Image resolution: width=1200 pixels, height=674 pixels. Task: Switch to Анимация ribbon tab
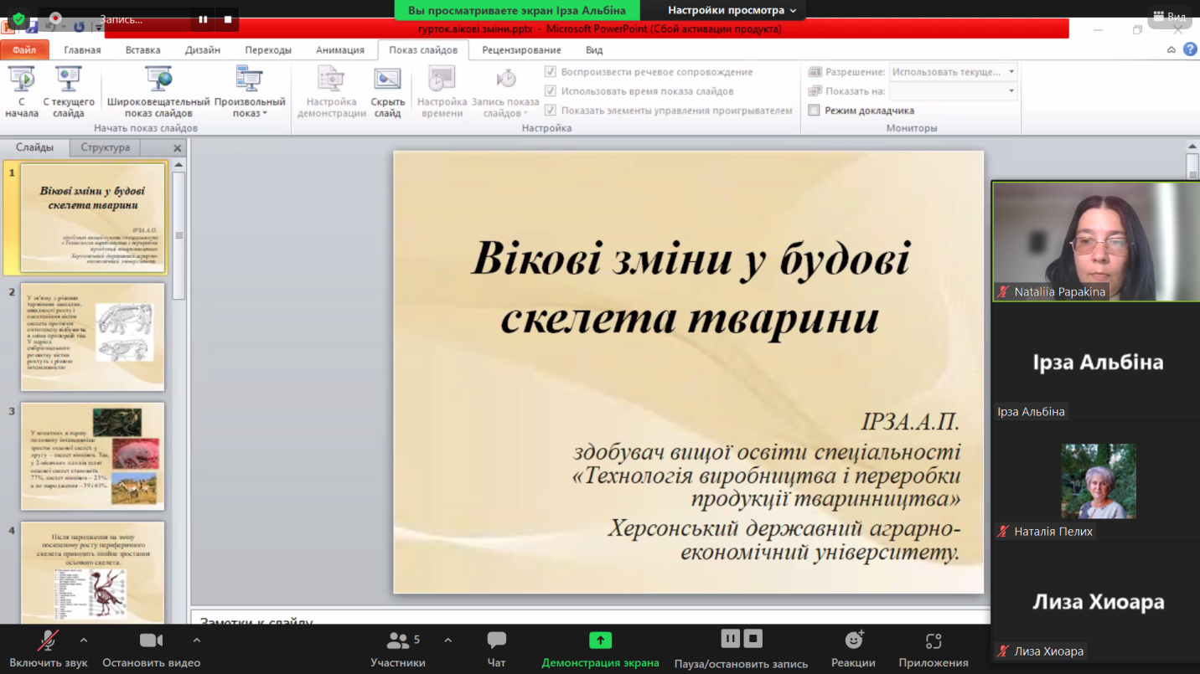pyautogui.click(x=340, y=50)
